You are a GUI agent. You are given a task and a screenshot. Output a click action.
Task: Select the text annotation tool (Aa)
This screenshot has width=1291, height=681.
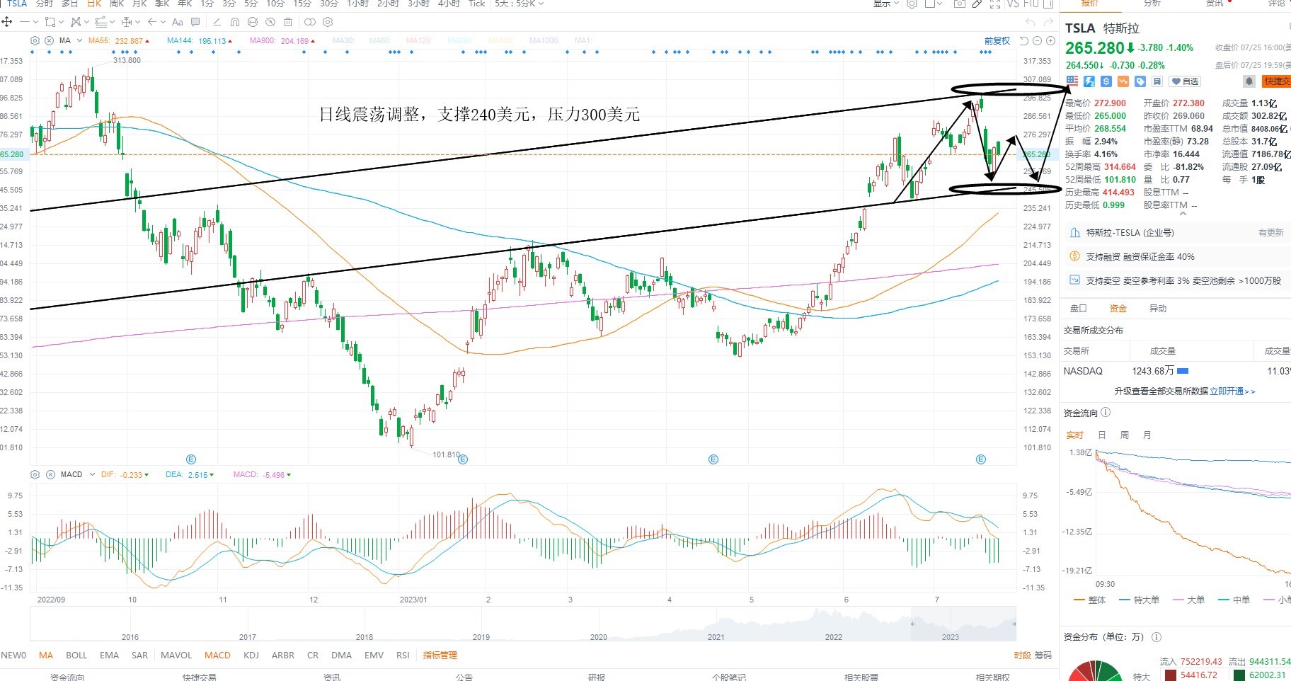click(177, 22)
